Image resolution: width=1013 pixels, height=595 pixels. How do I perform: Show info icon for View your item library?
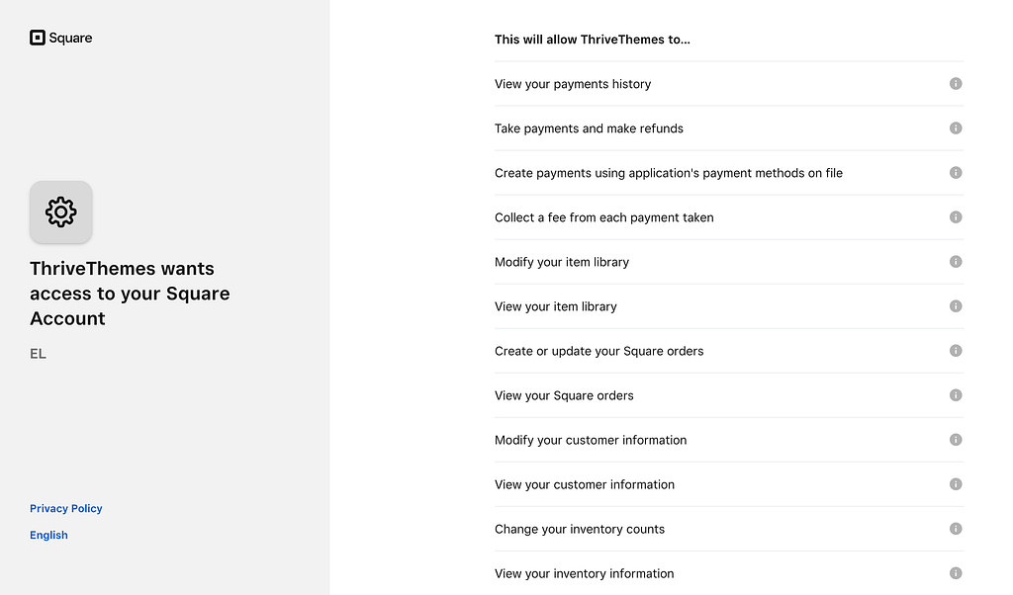[x=956, y=306]
